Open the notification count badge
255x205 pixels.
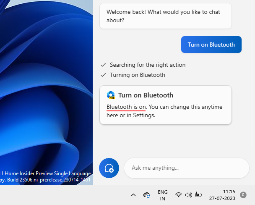coord(243,195)
